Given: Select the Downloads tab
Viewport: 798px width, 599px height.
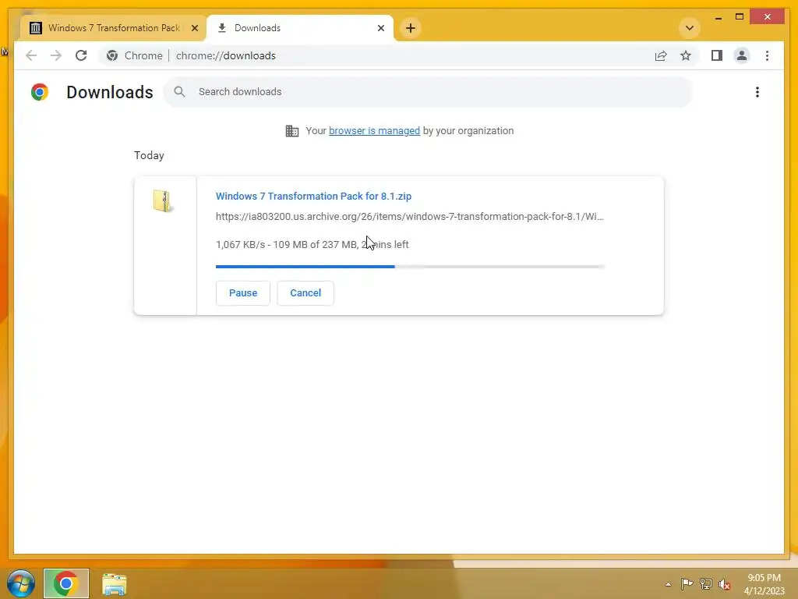Looking at the screenshot, I should click(300, 28).
